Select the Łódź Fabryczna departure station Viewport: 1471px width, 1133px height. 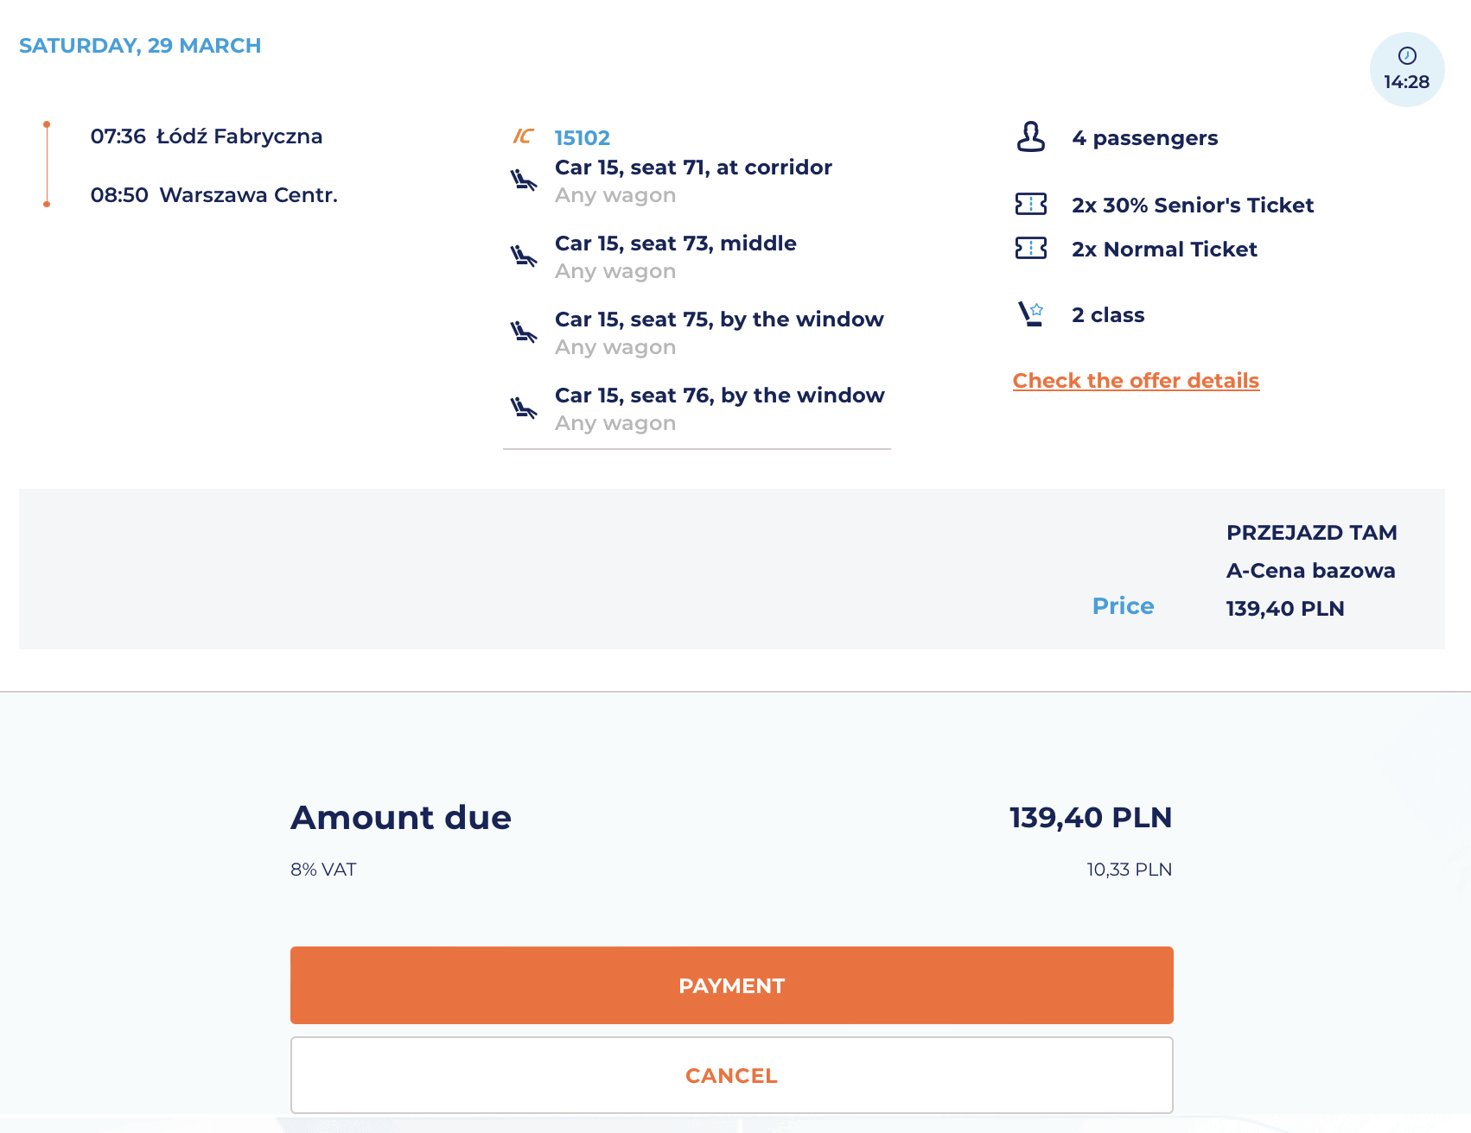coord(239,136)
